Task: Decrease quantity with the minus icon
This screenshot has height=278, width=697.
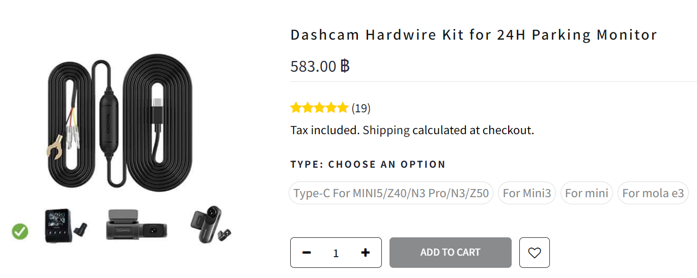Action: pos(306,253)
